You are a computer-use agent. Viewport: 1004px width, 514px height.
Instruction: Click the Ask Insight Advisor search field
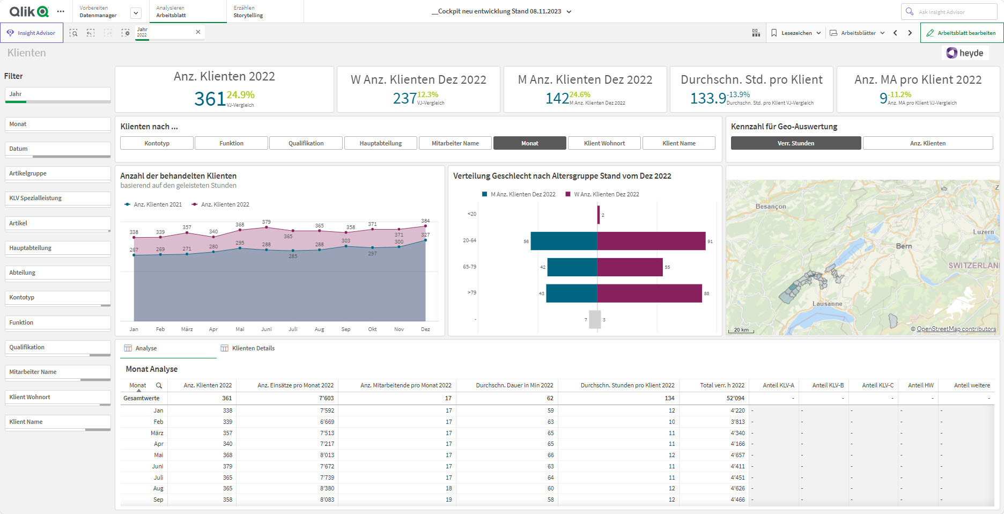[x=949, y=12]
